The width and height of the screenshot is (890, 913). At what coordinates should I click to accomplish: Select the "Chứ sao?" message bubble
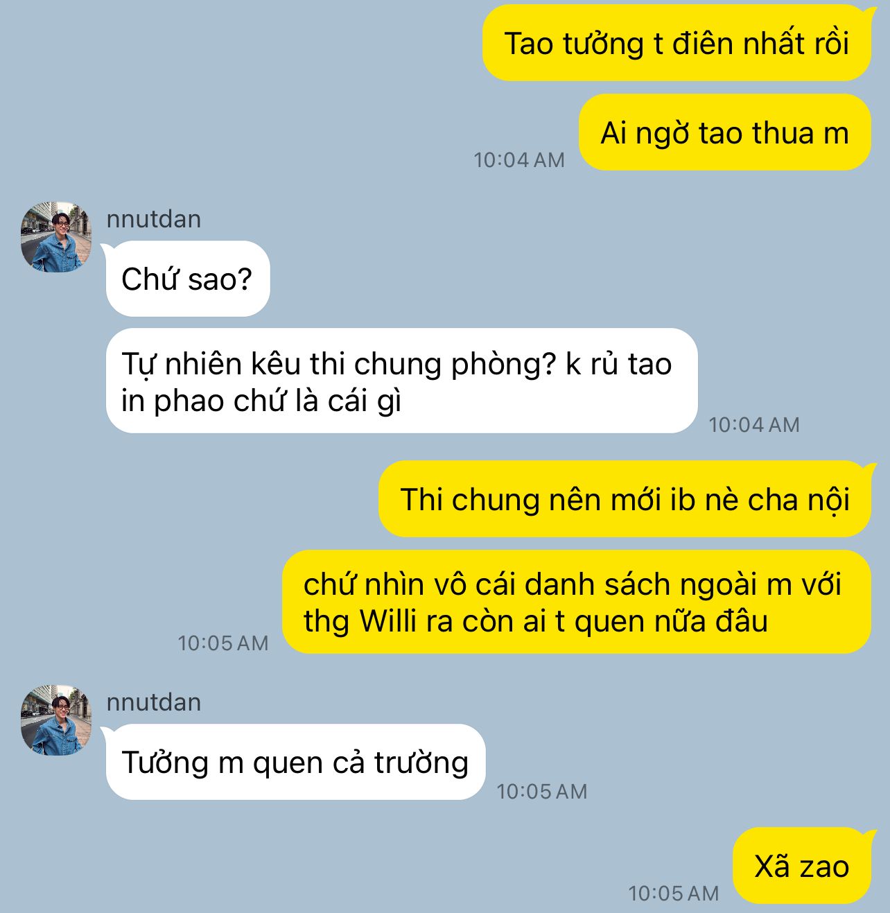[x=187, y=279]
